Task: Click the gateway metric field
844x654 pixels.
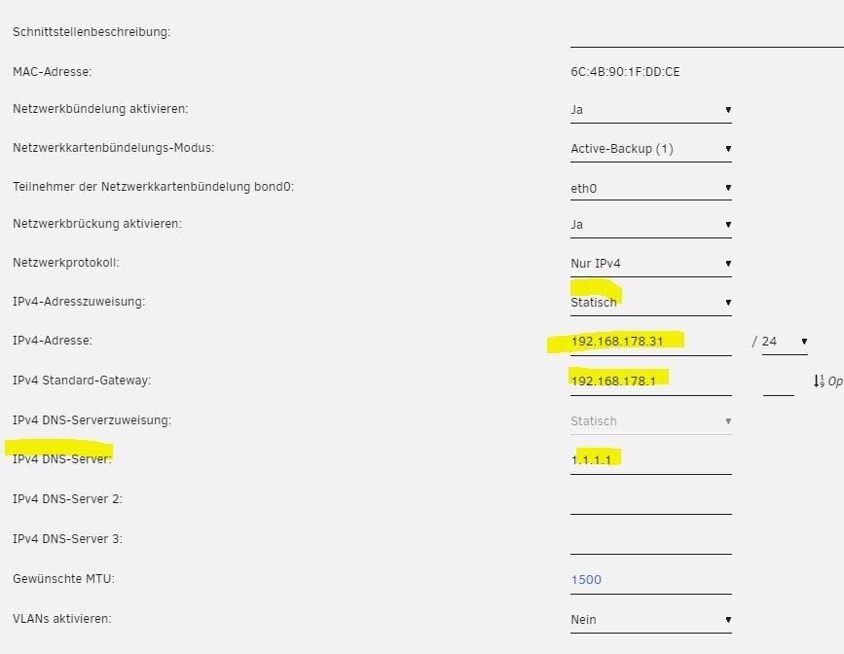Action: pos(779,381)
